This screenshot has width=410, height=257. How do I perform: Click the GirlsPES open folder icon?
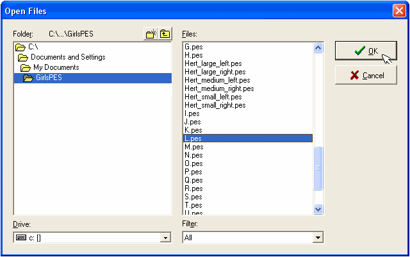tap(28, 78)
